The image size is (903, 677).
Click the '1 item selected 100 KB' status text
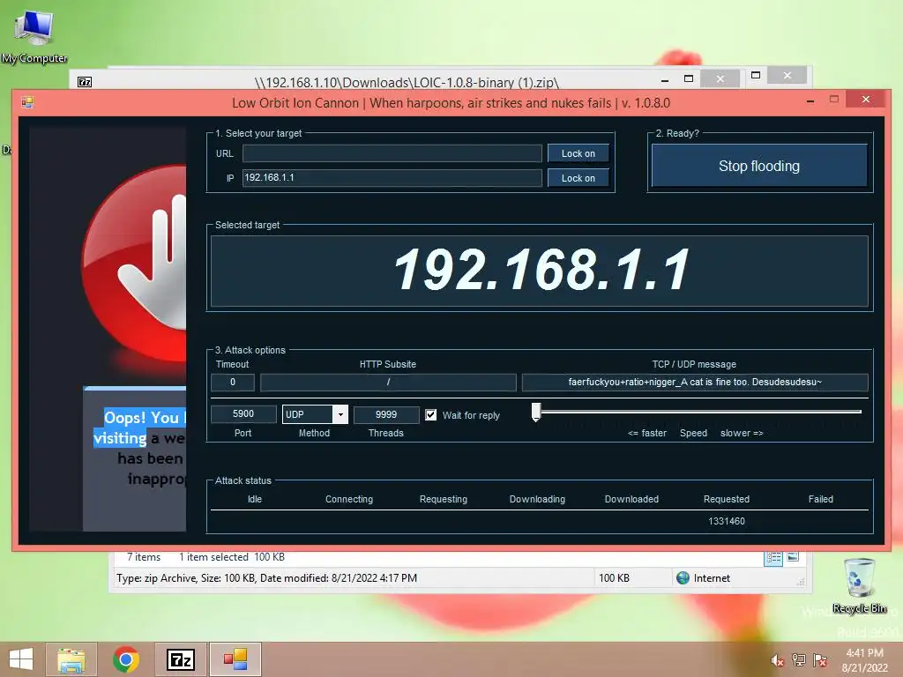(x=232, y=557)
